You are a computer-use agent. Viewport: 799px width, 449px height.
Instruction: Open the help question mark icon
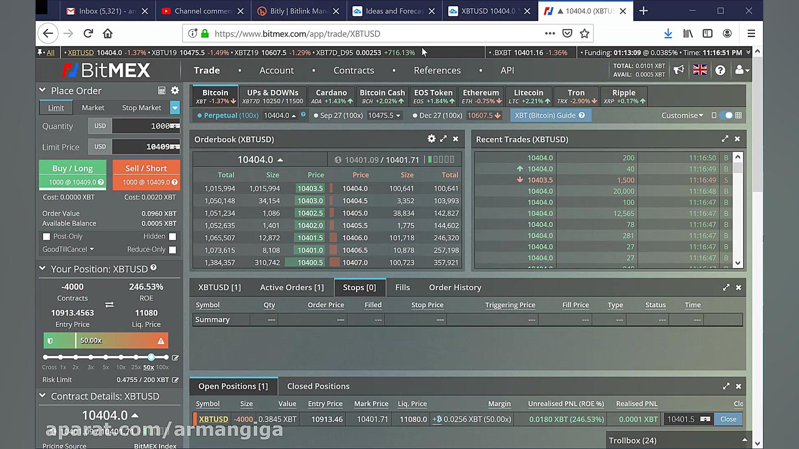(720, 70)
